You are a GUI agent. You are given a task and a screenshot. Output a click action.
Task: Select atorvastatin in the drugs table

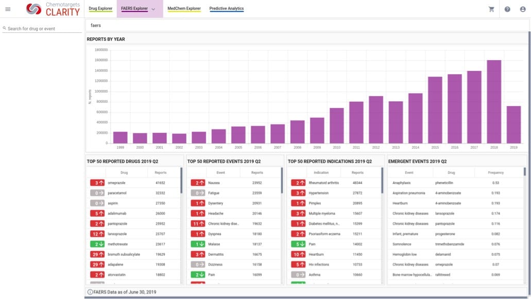(x=133, y=275)
